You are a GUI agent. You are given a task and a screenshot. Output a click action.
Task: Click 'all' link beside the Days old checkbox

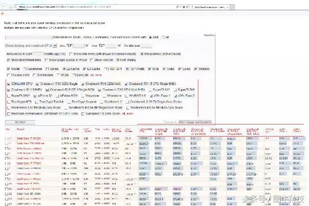(92, 75)
